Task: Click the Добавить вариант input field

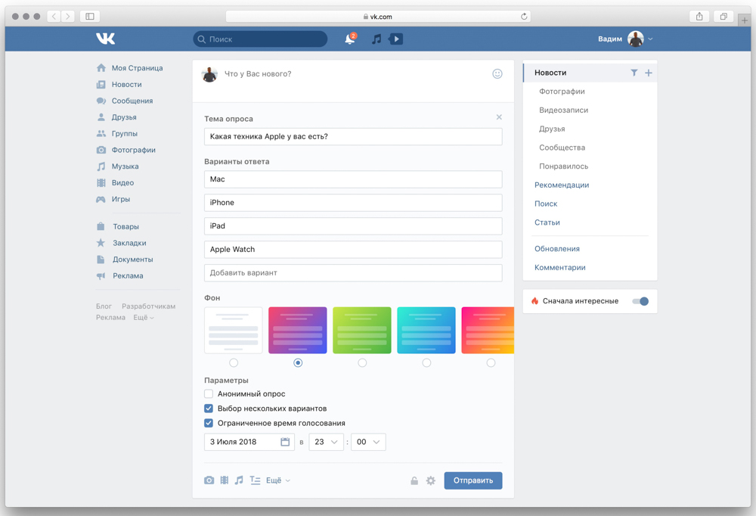Action: (353, 272)
